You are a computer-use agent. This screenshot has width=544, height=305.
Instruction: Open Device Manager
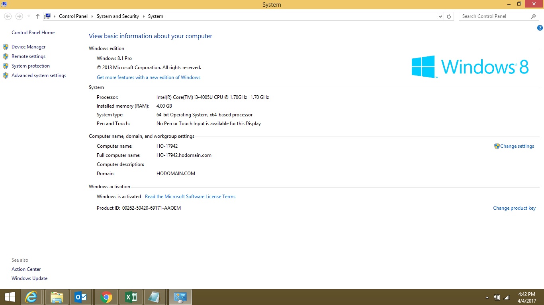coord(29,47)
